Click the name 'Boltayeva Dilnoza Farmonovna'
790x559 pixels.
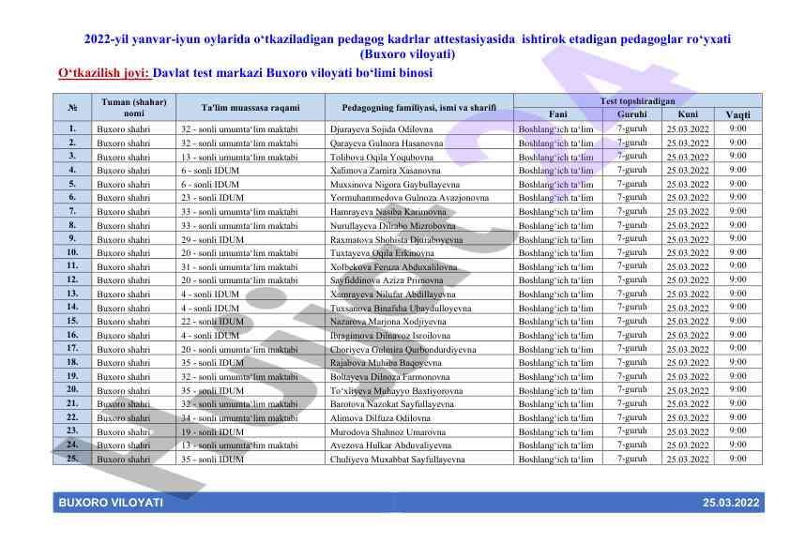point(389,377)
